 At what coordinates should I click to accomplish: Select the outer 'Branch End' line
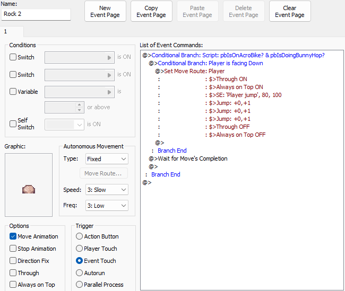coord(166,174)
